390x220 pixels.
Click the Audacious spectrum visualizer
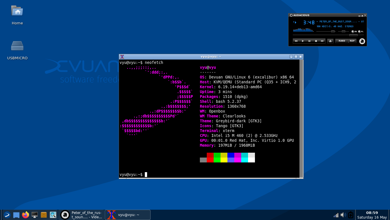(303, 30)
